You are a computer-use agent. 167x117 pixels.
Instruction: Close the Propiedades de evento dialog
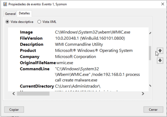[x=161, y=4]
